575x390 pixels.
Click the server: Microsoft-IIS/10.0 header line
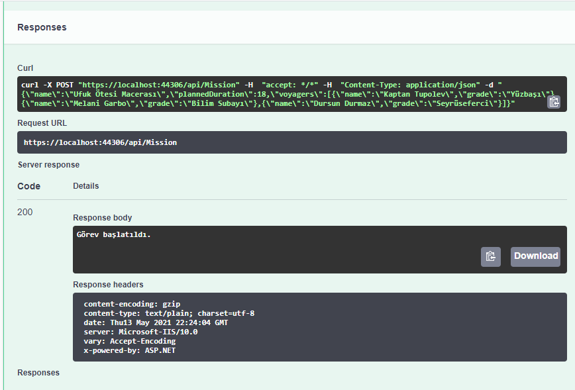pyautogui.click(x=140, y=332)
